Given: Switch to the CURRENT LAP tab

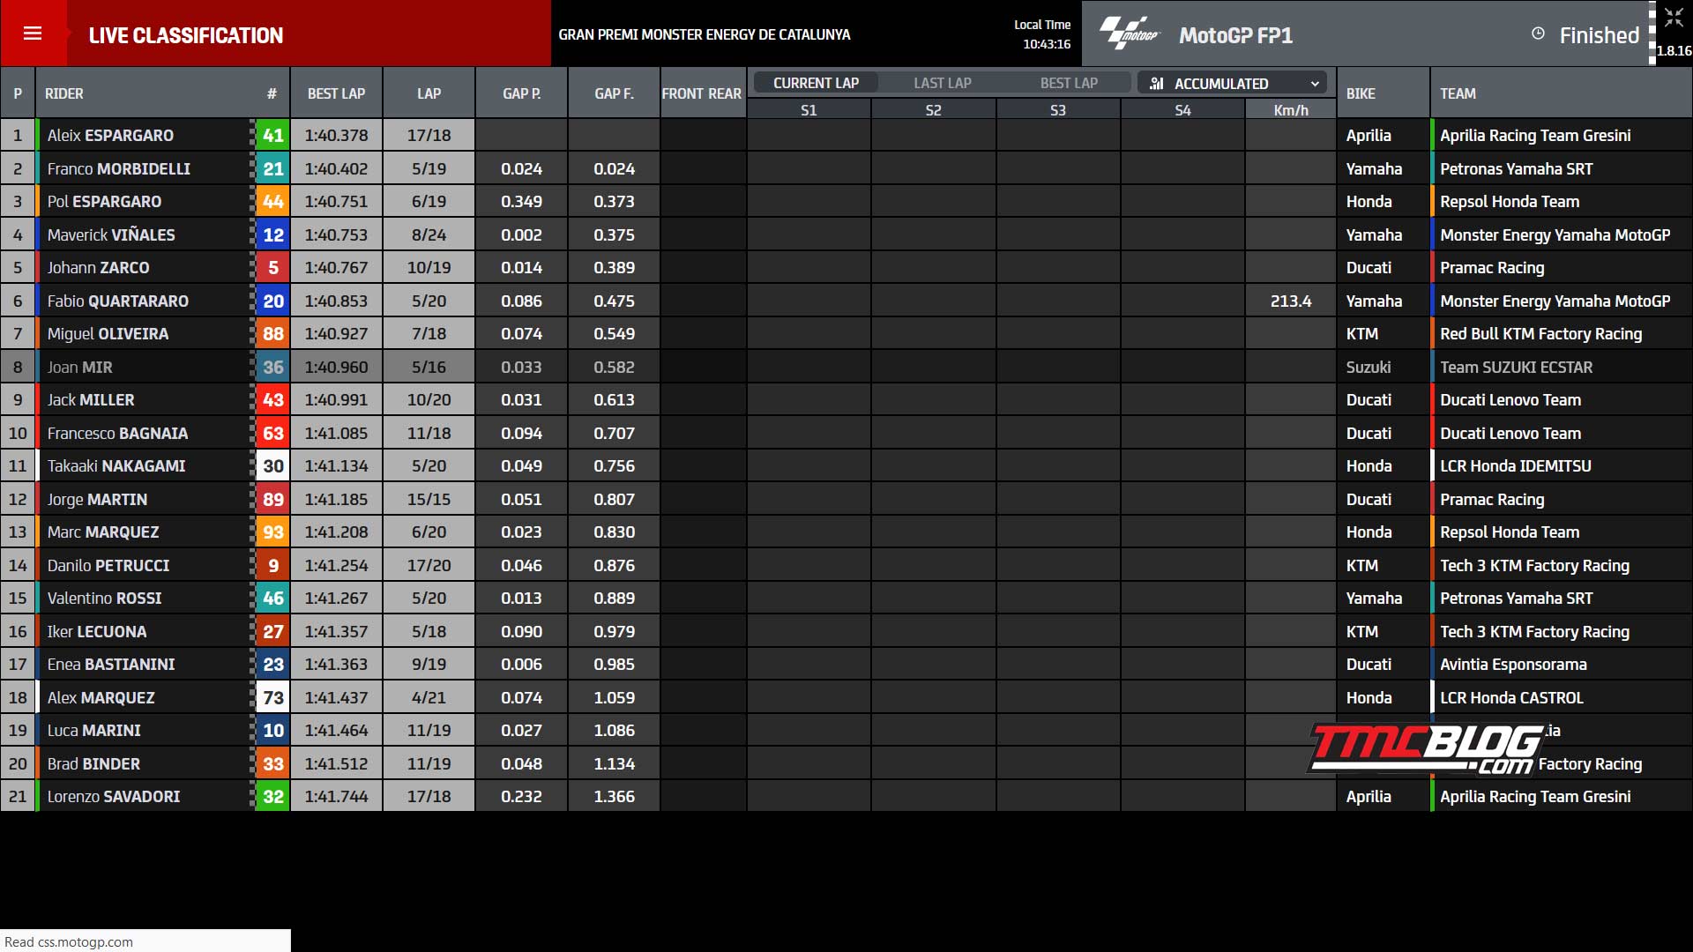Looking at the screenshot, I should click(816, 83).
